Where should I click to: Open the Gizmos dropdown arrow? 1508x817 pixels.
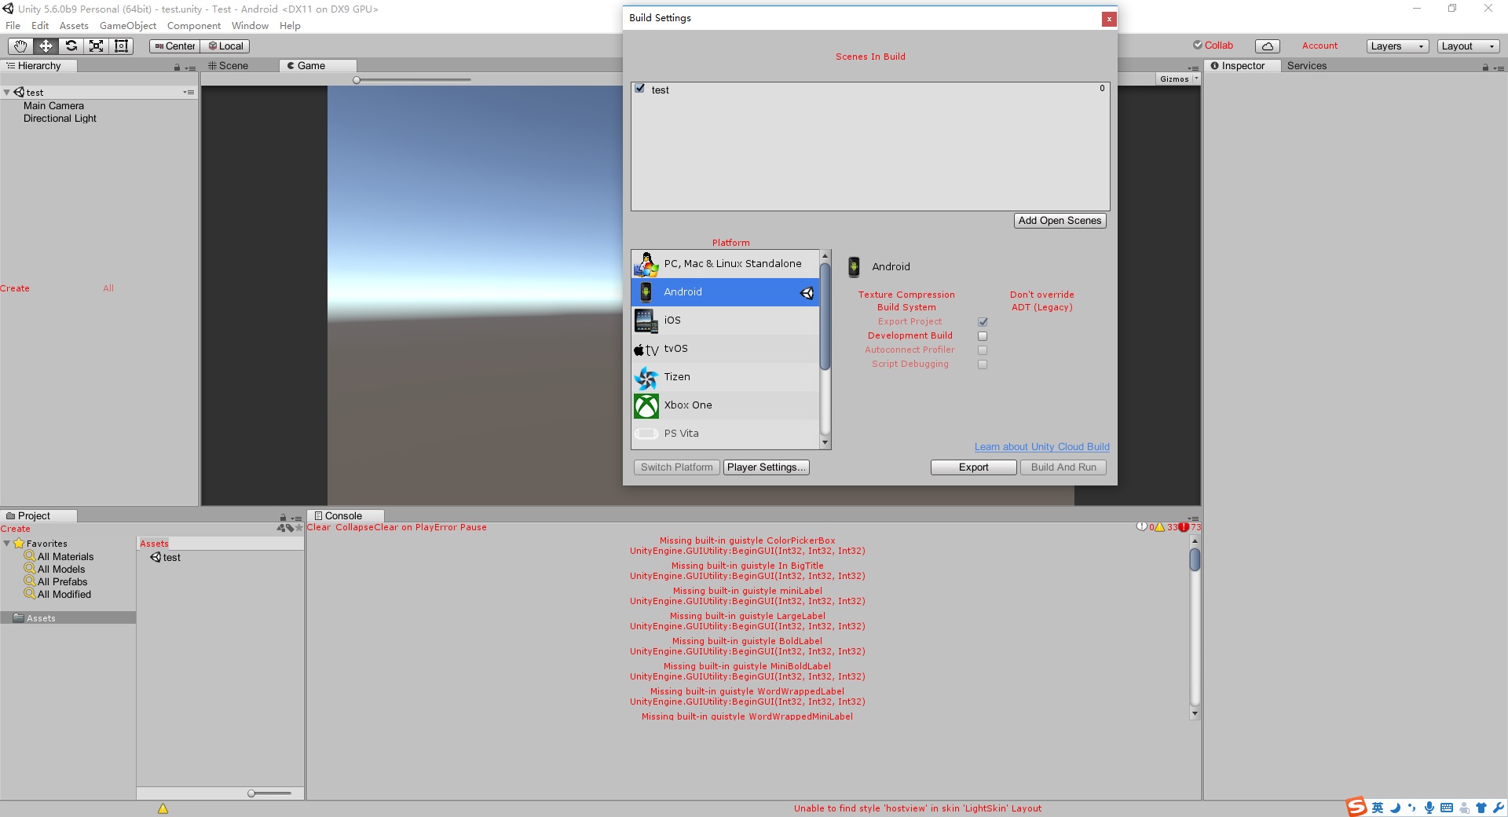click(x=1196, y=79)
